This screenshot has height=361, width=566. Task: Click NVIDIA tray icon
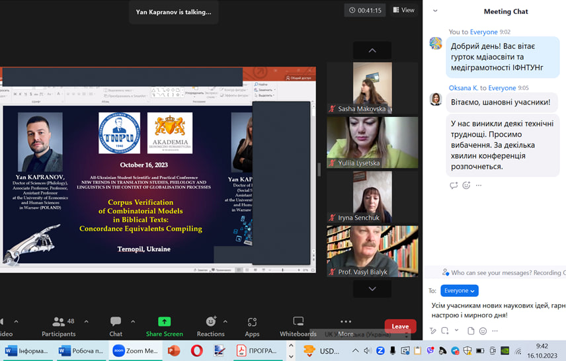(505, 350)
